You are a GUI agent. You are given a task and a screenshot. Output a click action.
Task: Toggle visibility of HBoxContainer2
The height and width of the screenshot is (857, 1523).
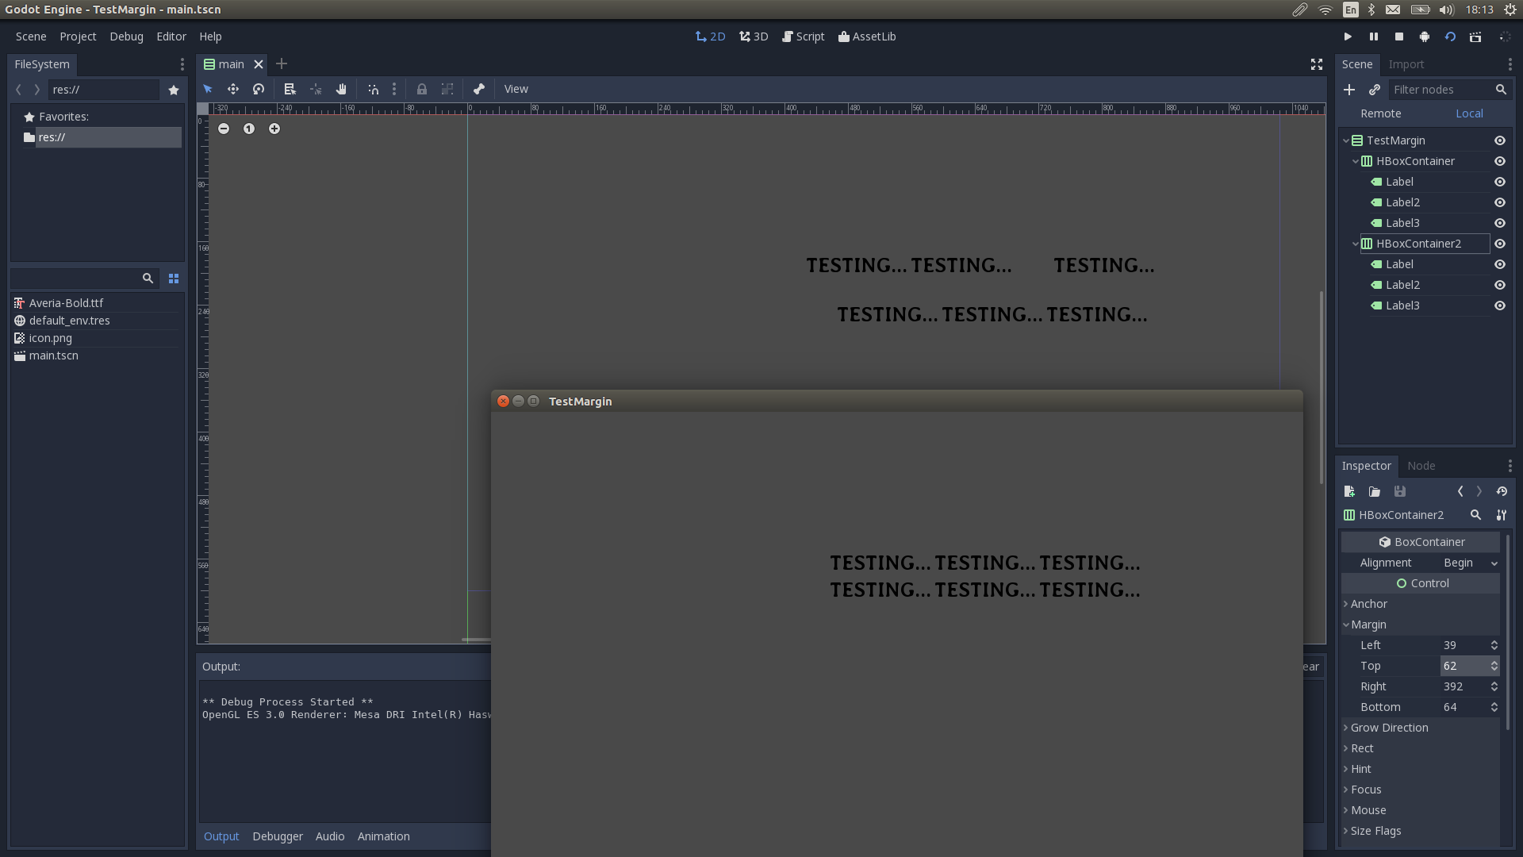(x=1500, y=244)
